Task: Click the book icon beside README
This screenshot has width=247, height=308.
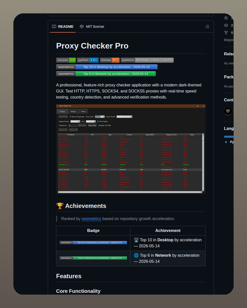Action: coord(54,27)
